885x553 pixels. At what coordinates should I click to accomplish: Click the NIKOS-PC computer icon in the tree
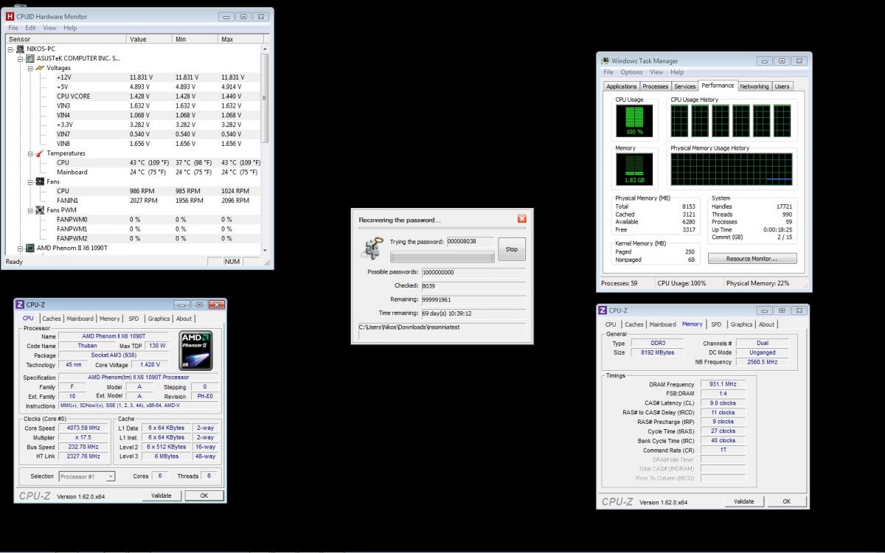(20, 49)
